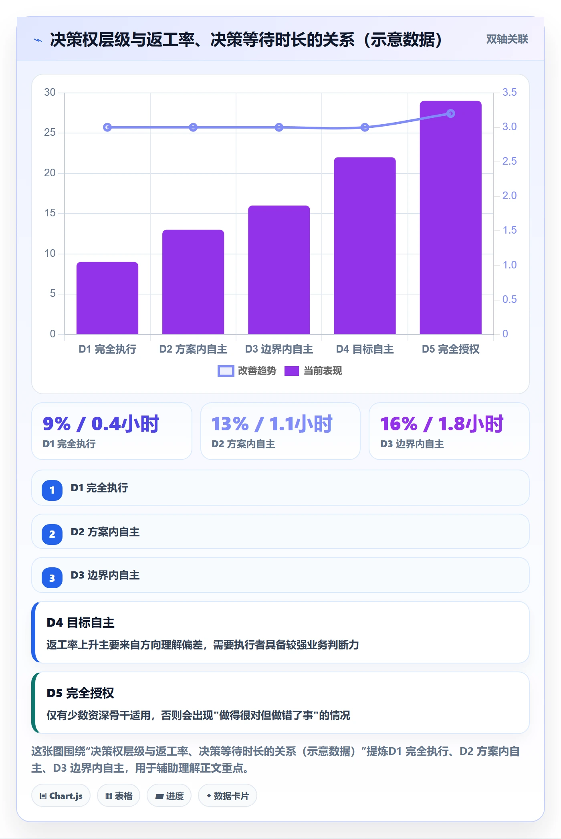Viewport: 561px width, 839px height.
Task: Select the 9% / 0.4小时 data card
Action: point(112,431)
